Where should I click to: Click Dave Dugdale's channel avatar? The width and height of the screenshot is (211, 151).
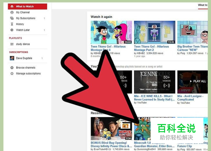point(12,58)
